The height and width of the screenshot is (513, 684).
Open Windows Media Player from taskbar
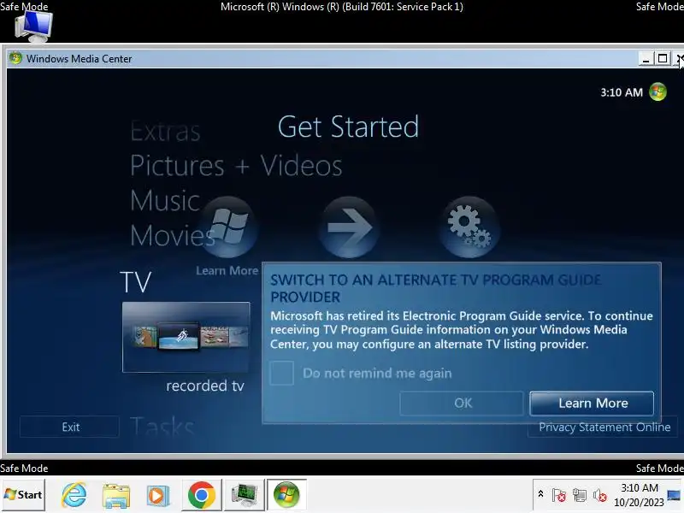[x=158, y=495]
